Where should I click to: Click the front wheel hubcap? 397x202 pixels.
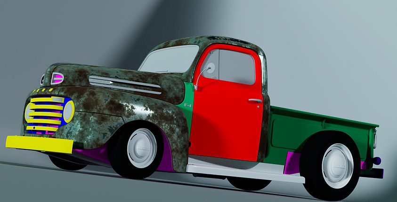[142, 148]
